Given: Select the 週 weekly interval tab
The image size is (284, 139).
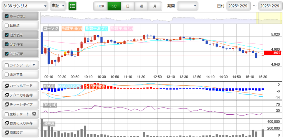Looking at the screenshot, I should pyautogui.click(x=141, y=6).
